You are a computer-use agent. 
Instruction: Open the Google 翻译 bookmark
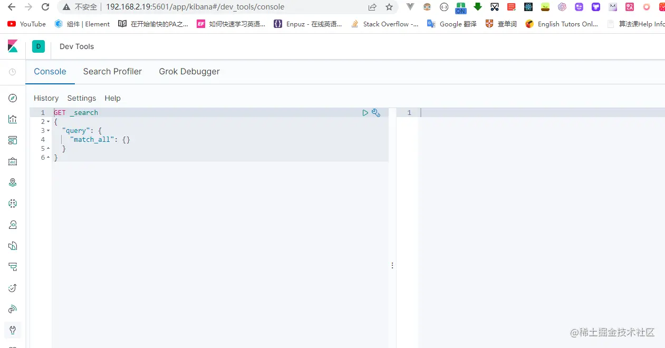[x=451, y=24]
